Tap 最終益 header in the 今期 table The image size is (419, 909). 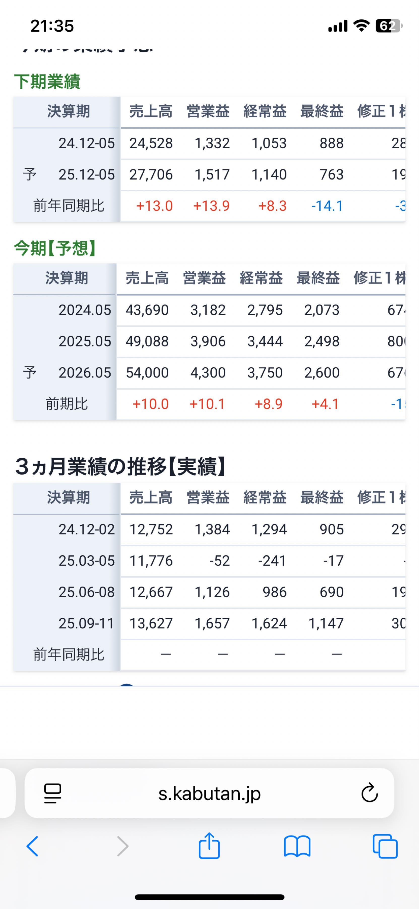(x=318, y=278)
